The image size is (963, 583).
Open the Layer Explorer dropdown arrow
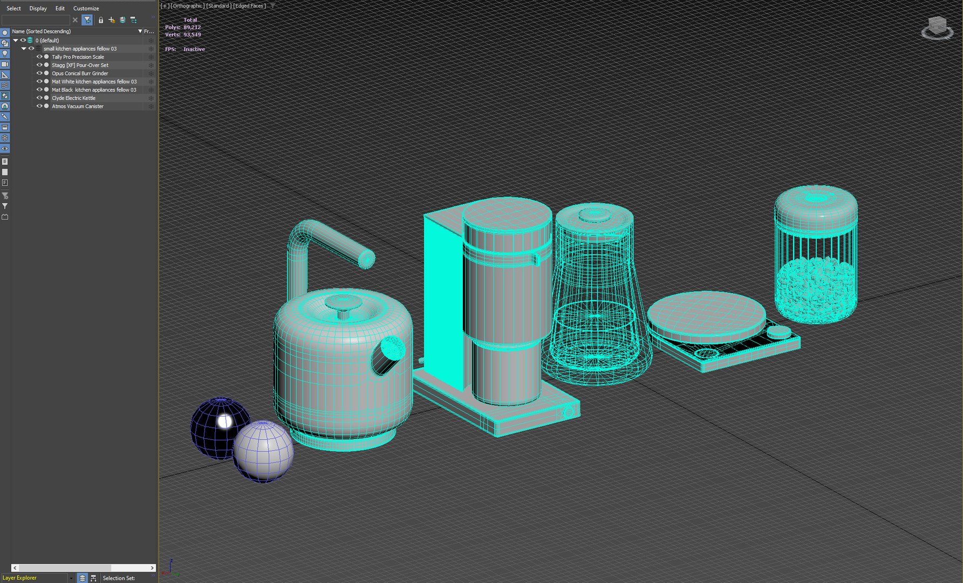71,578
